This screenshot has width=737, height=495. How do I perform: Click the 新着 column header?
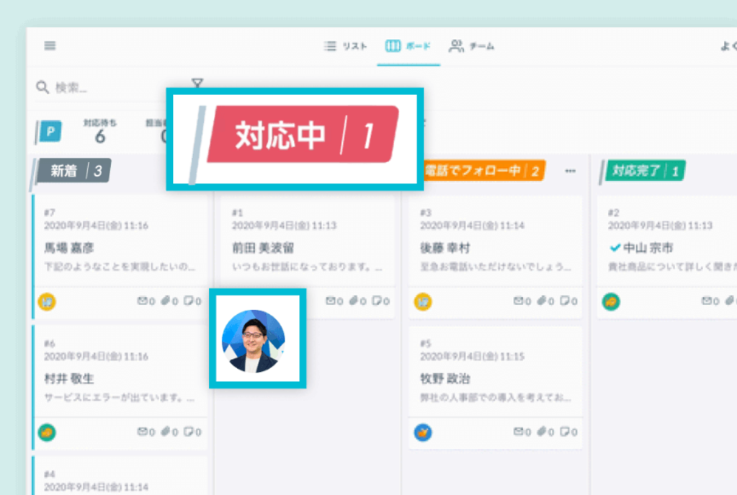point(73,171)
